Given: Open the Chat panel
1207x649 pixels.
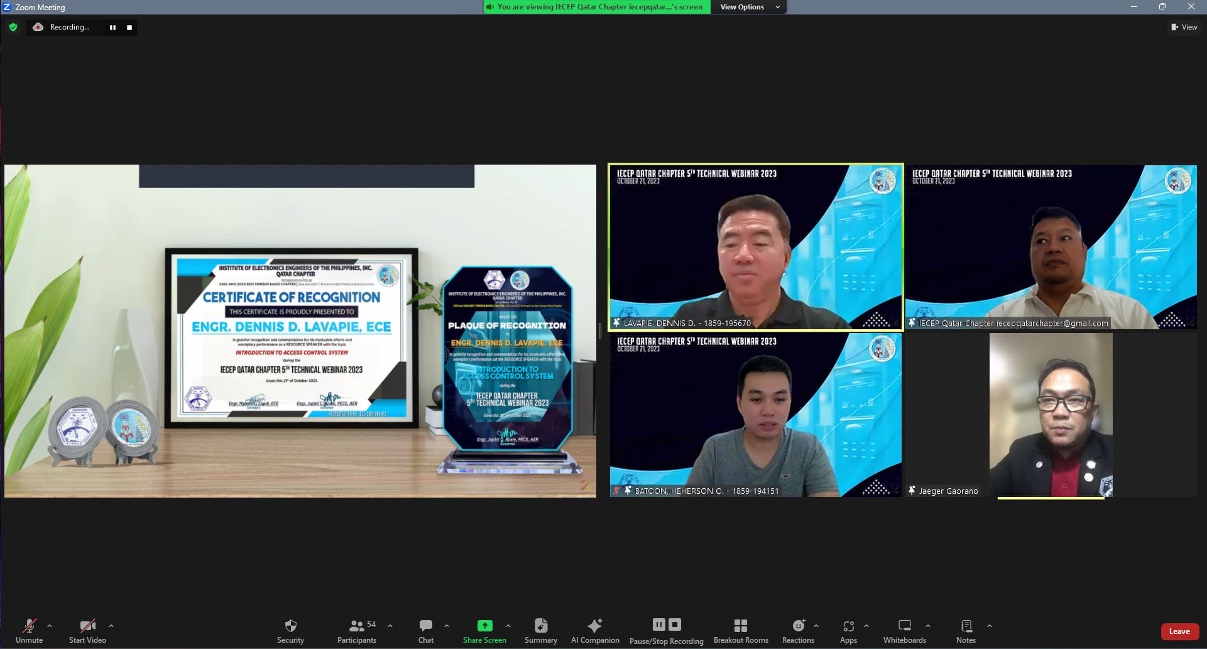Looking at the screenshot, I should [x=426, y=631].
